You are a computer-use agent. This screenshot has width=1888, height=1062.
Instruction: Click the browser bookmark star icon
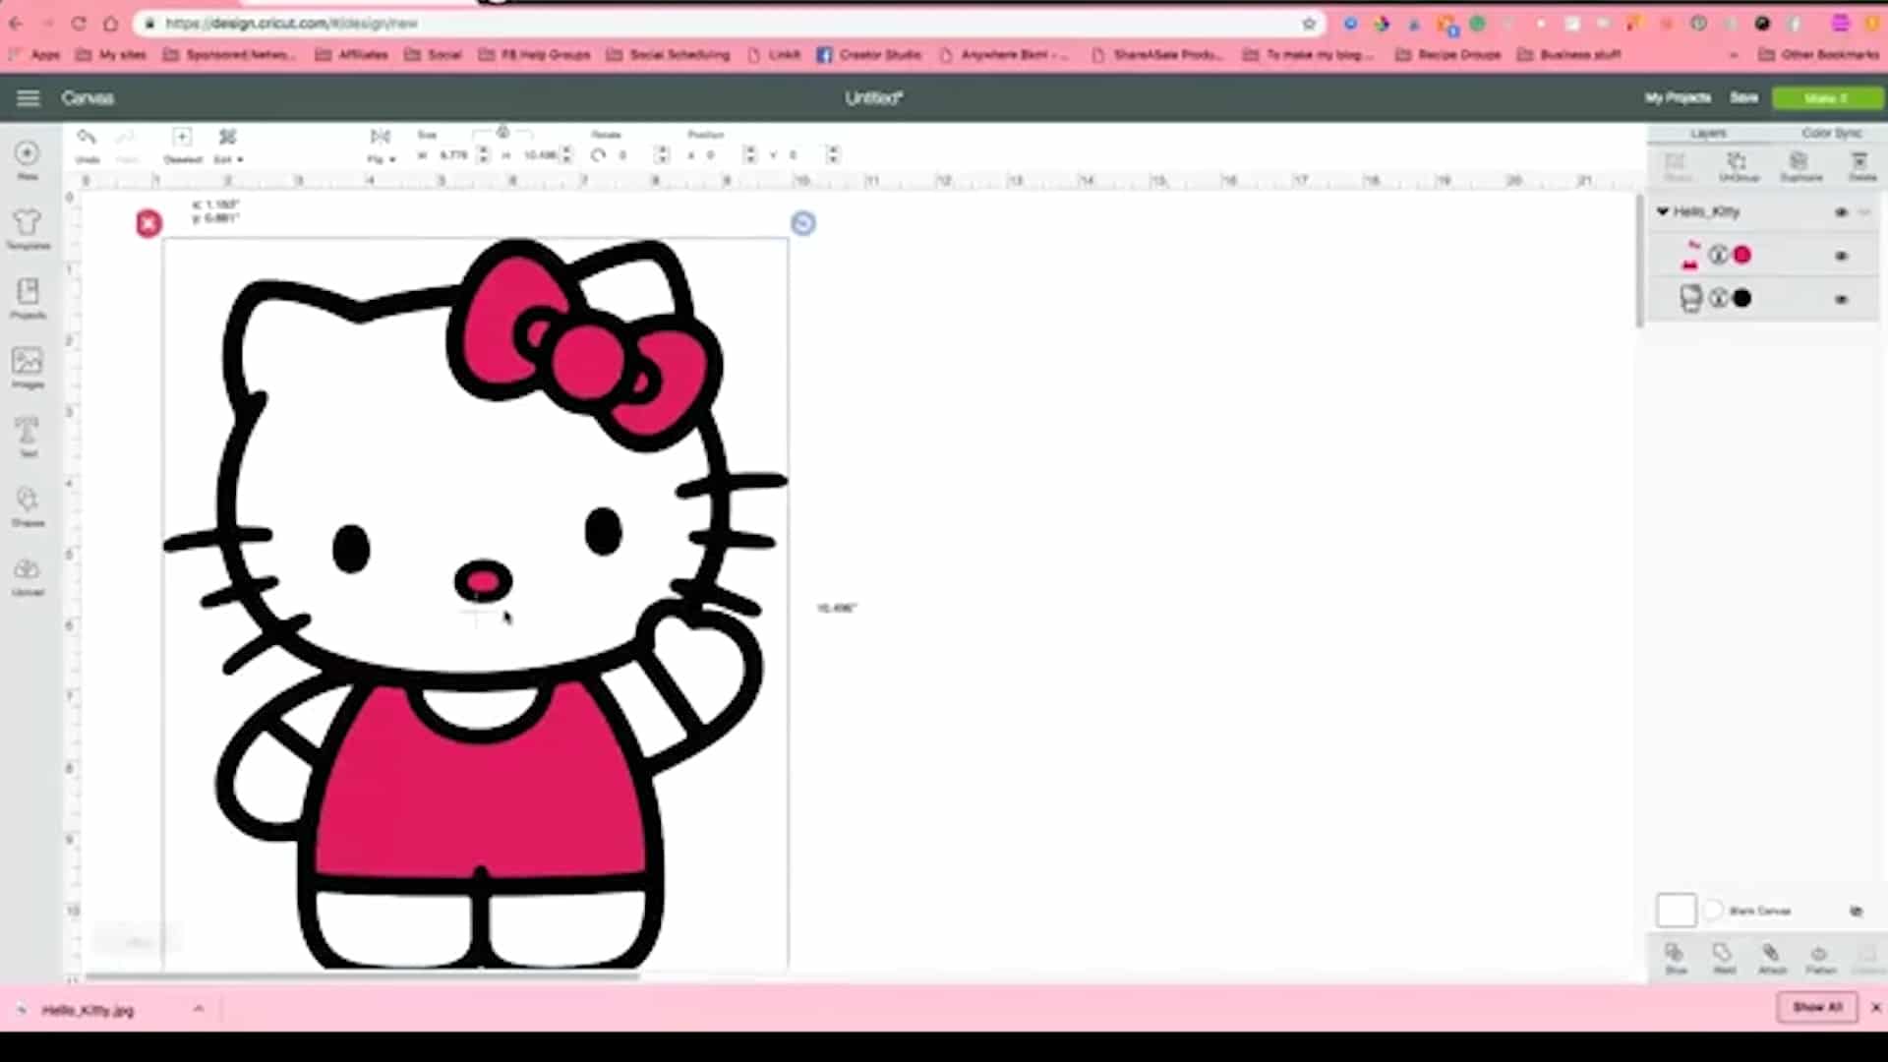pos(1309,23)
